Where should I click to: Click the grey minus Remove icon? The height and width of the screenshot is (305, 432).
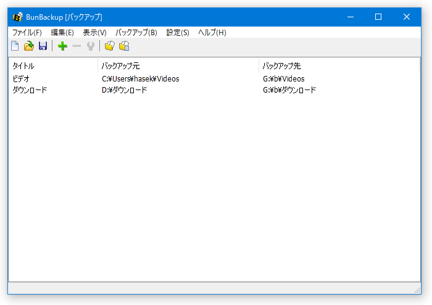(77, 46)
